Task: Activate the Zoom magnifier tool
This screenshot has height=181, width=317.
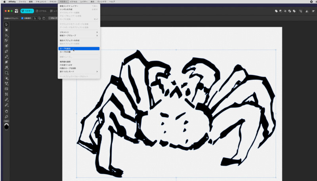Action: pyautogui.click(x=7, y=116)
